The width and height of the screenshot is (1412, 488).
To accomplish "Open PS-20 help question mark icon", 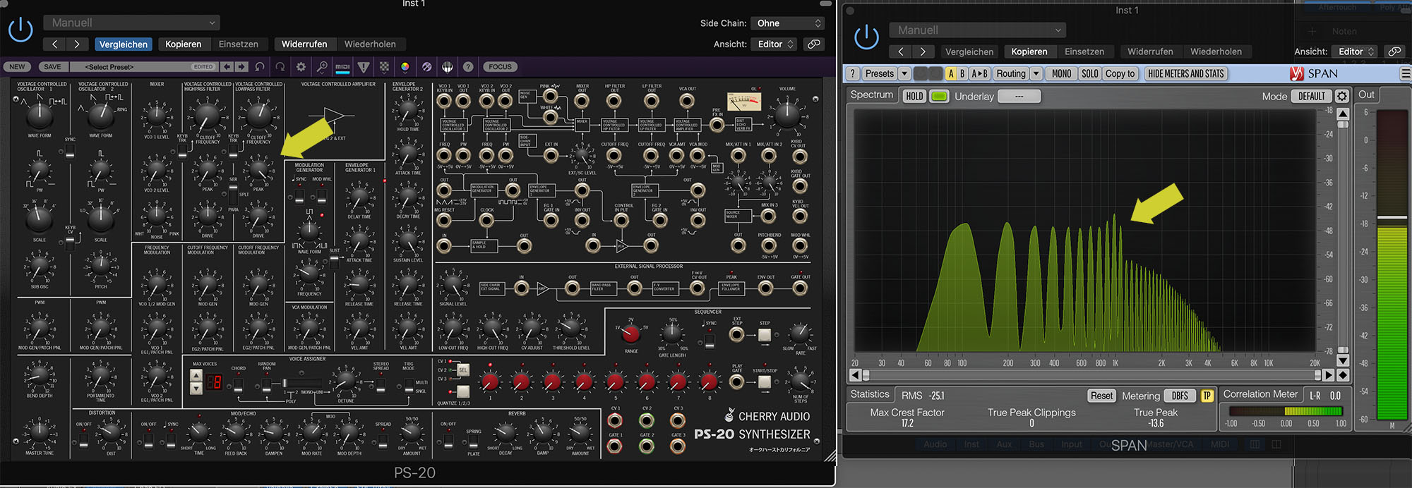I will [x=468, y=67].
